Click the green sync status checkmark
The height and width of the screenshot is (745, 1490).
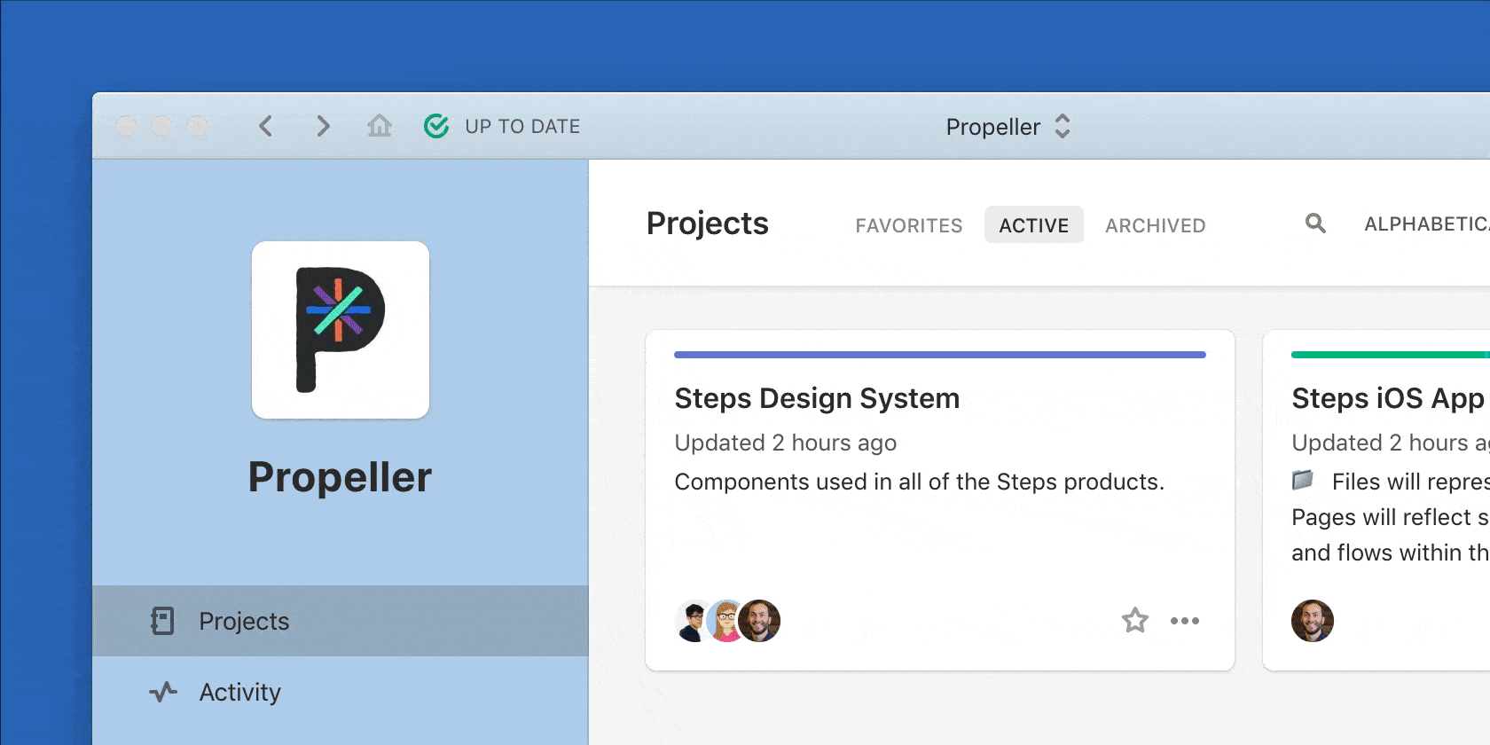pos(436,127)
